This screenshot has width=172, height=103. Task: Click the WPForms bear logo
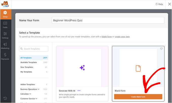coord(5,4)
